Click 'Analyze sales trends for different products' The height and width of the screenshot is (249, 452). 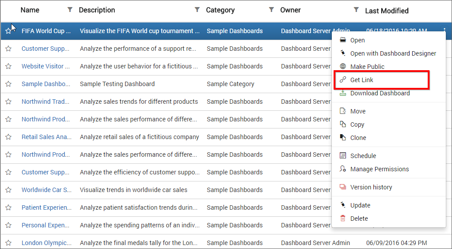click(x=139, y=102)
